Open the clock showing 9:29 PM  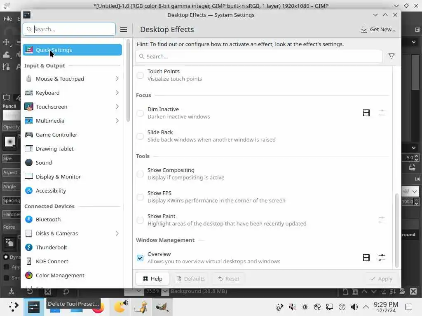coord(386,307)
